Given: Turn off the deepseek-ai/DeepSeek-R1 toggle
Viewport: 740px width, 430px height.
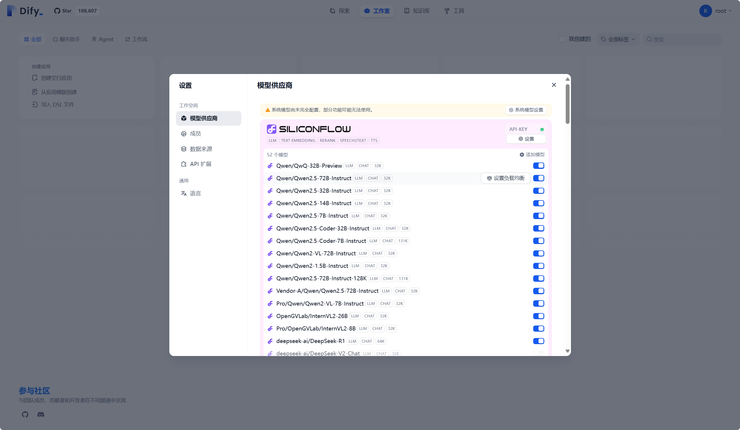Looking at the screenshot, I should 538,341.
